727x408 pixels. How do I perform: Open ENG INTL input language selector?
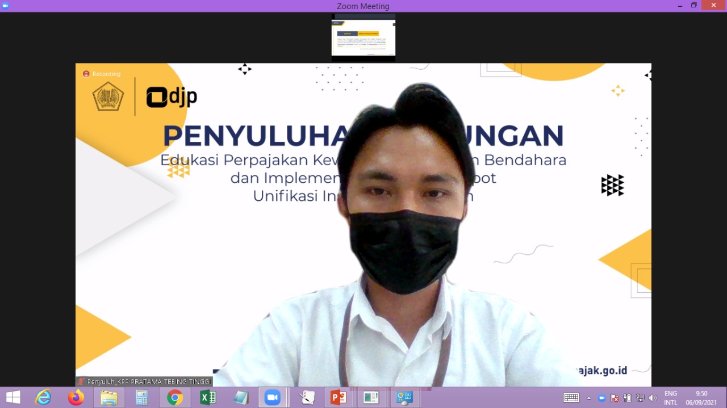point(671,398)
